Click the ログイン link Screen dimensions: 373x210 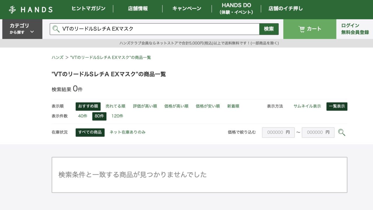point(350,25)
